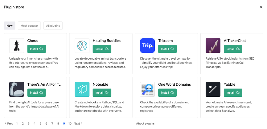Go to previous page with Prev
This screenshot has width=267, height=129.
tap(9, 123)
